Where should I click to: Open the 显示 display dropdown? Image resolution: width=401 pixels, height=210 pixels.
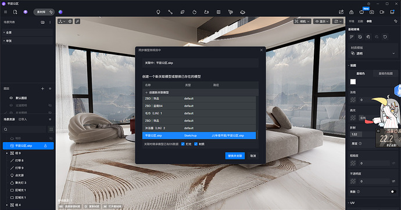tap(322, 21)
